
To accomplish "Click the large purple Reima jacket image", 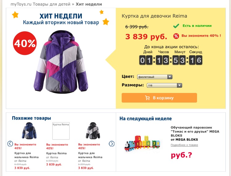I will pos(61,62).
